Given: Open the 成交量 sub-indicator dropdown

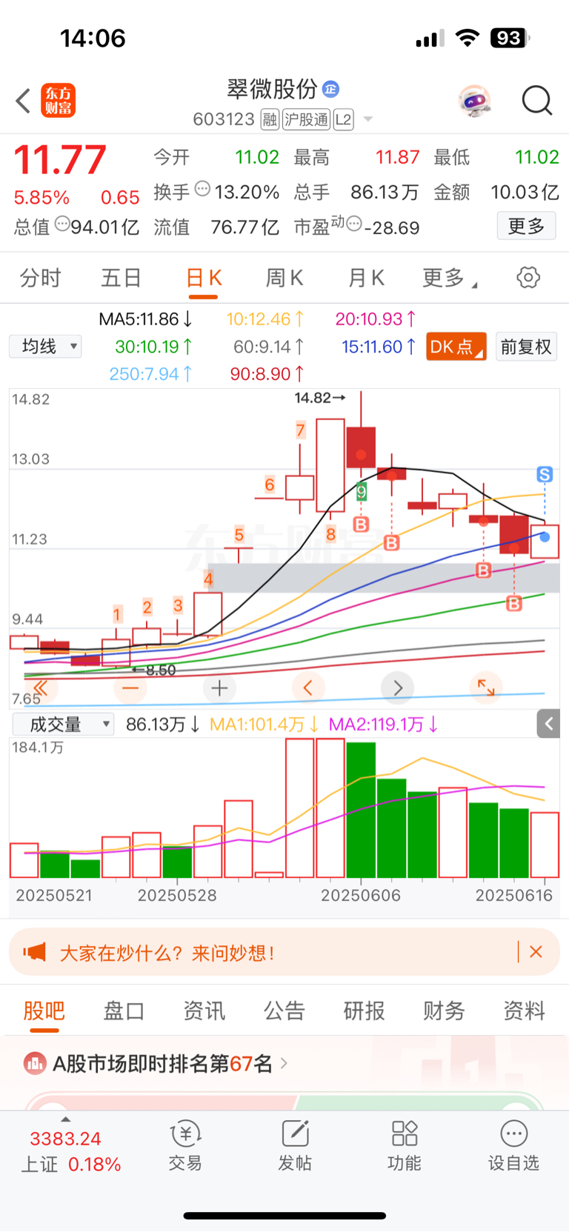Looking at the screenshot, I should point(64,724).
